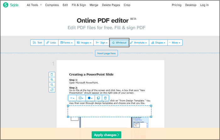
Task: Expand the Forms dropdown
Action: click(x=67, y=43)
